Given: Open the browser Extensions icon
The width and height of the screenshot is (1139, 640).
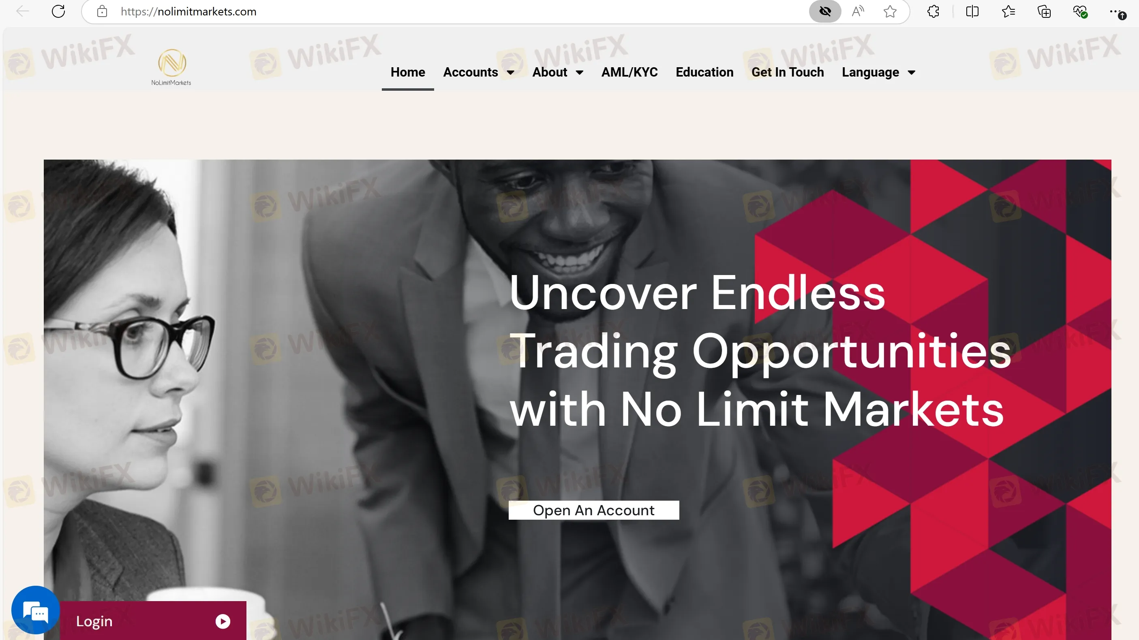Looking at the screenshot, I should coord(933,11).
